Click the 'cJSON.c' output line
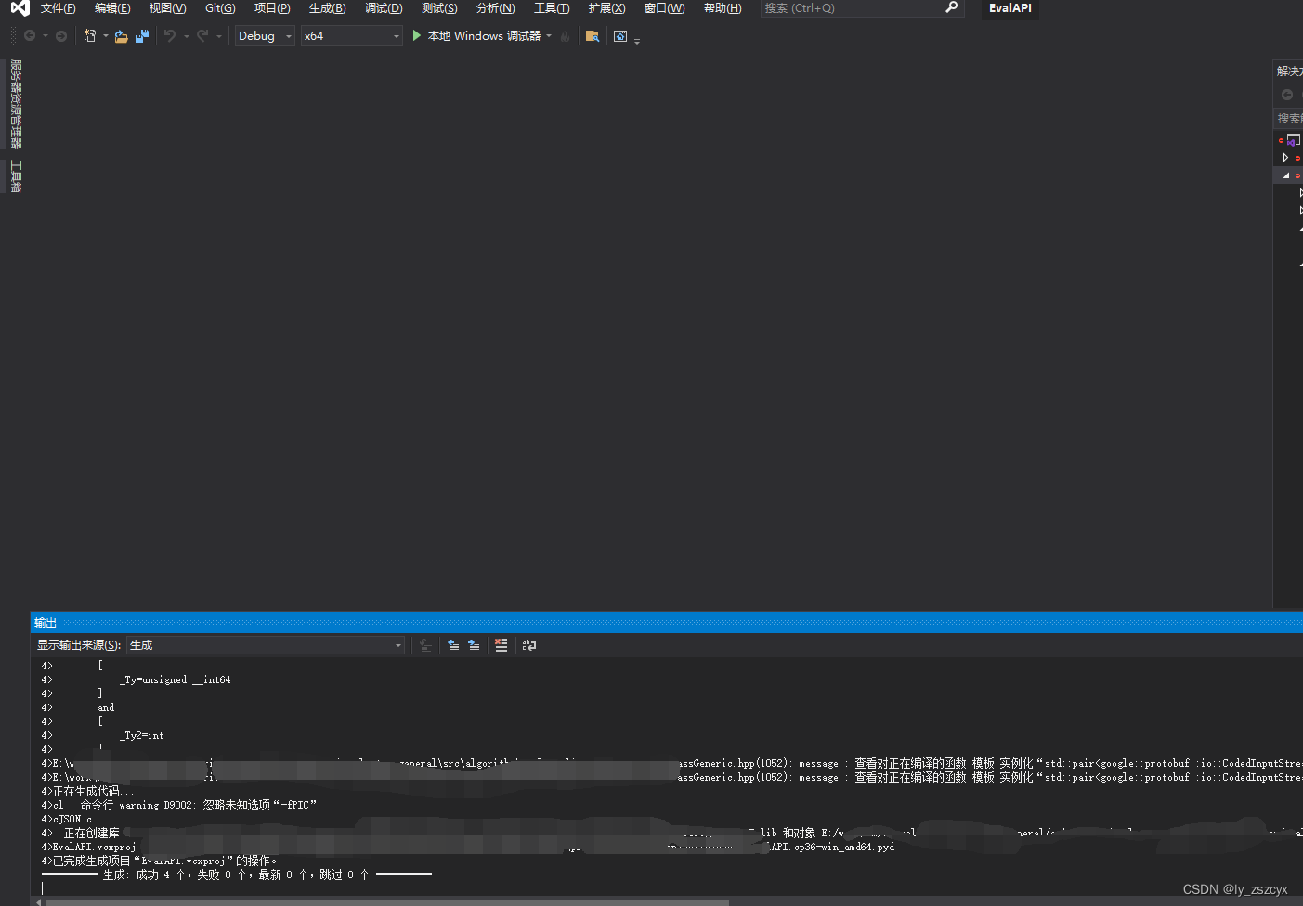This screenshot has height=906, width=1303. pos(67,820)
